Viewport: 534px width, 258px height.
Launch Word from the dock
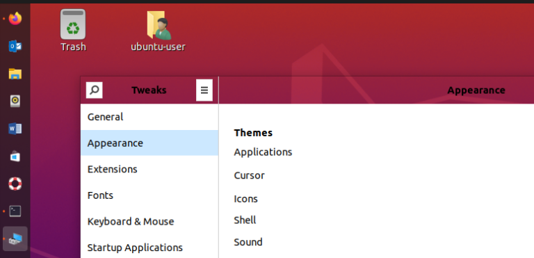pos(15,129)
